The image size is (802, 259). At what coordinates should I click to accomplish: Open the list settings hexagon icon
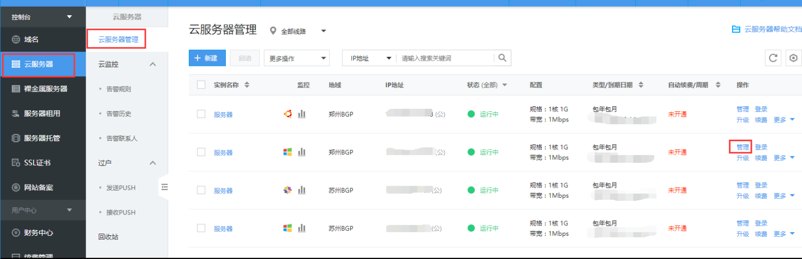click(793, 58)
